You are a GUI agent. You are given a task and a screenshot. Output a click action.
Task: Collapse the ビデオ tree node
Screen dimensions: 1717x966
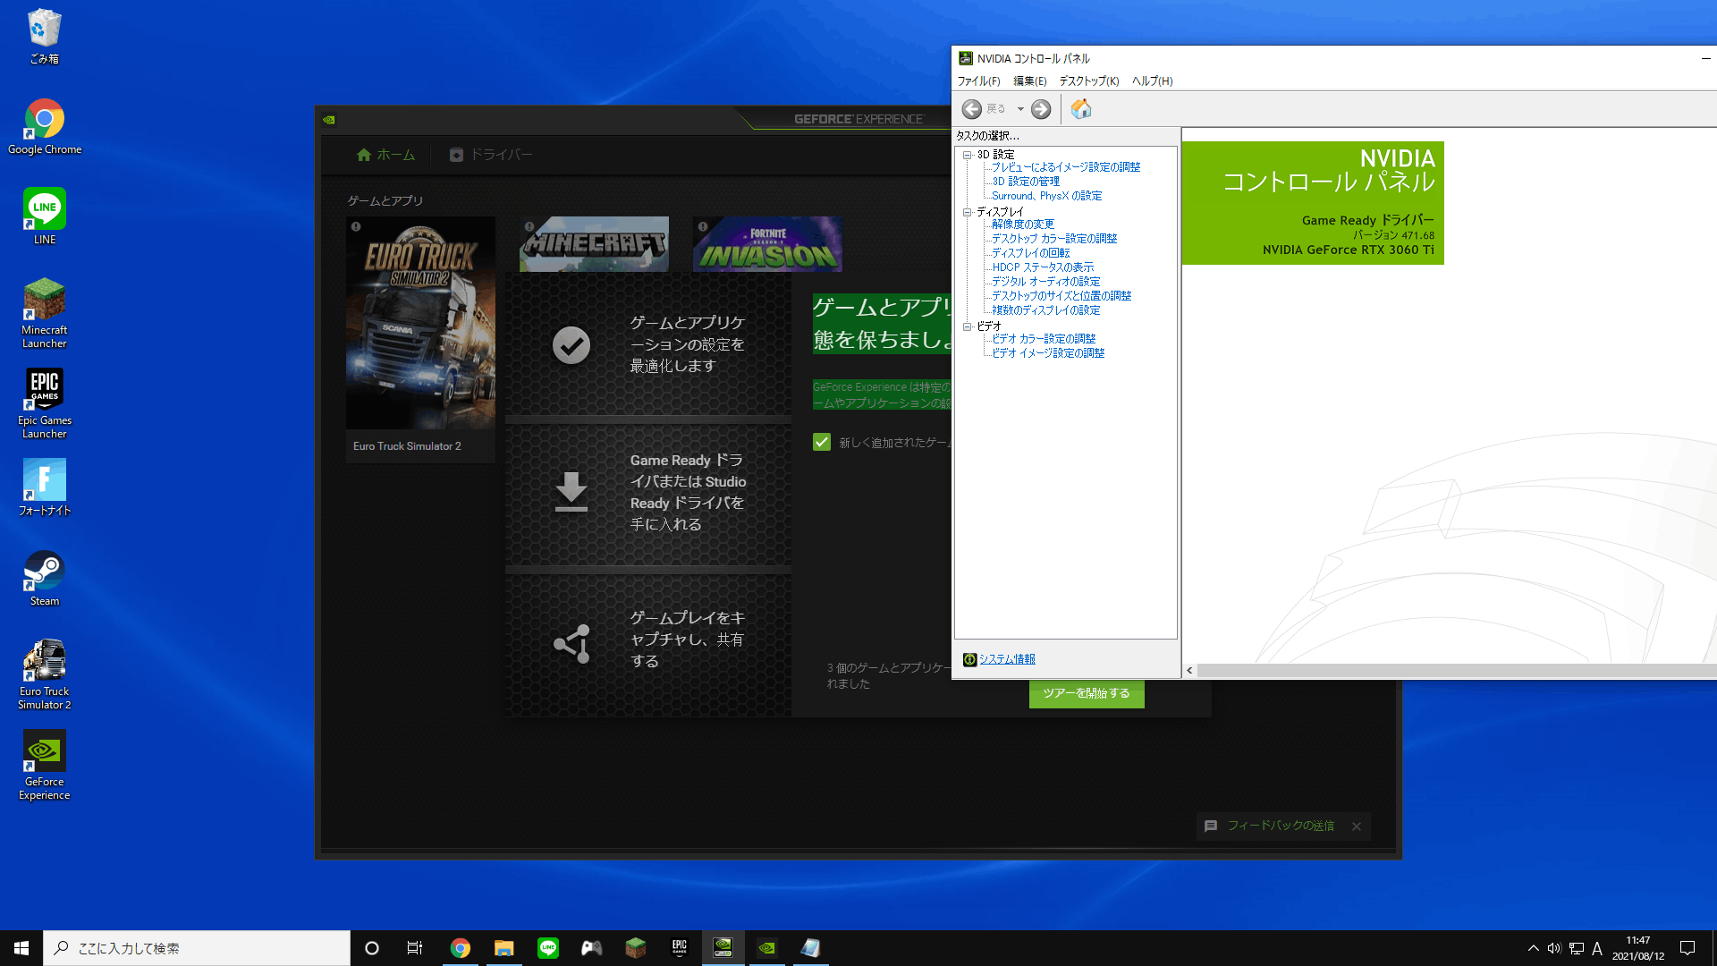coord(967,326)
